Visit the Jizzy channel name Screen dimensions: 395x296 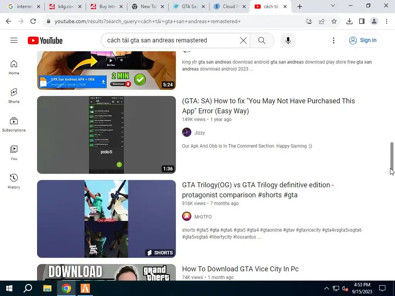click(x=199, y=133)
